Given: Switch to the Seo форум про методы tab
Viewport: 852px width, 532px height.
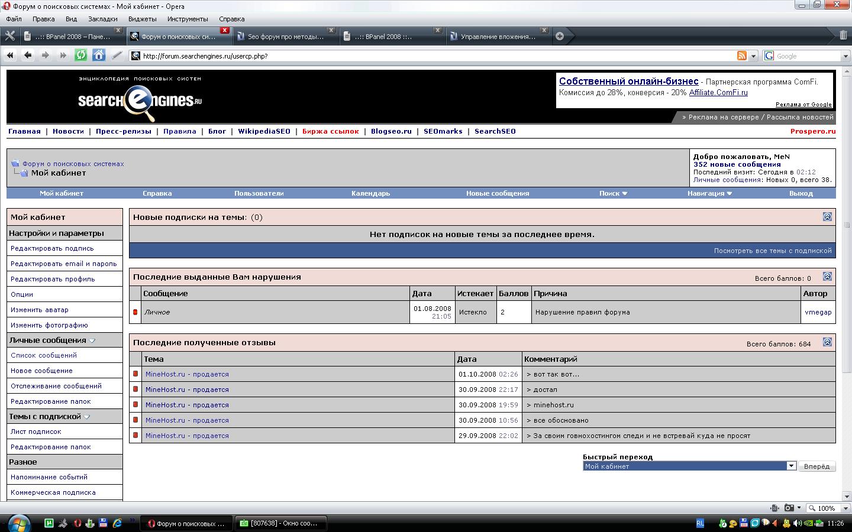Looking at the screenshot, I should (286, 36).
